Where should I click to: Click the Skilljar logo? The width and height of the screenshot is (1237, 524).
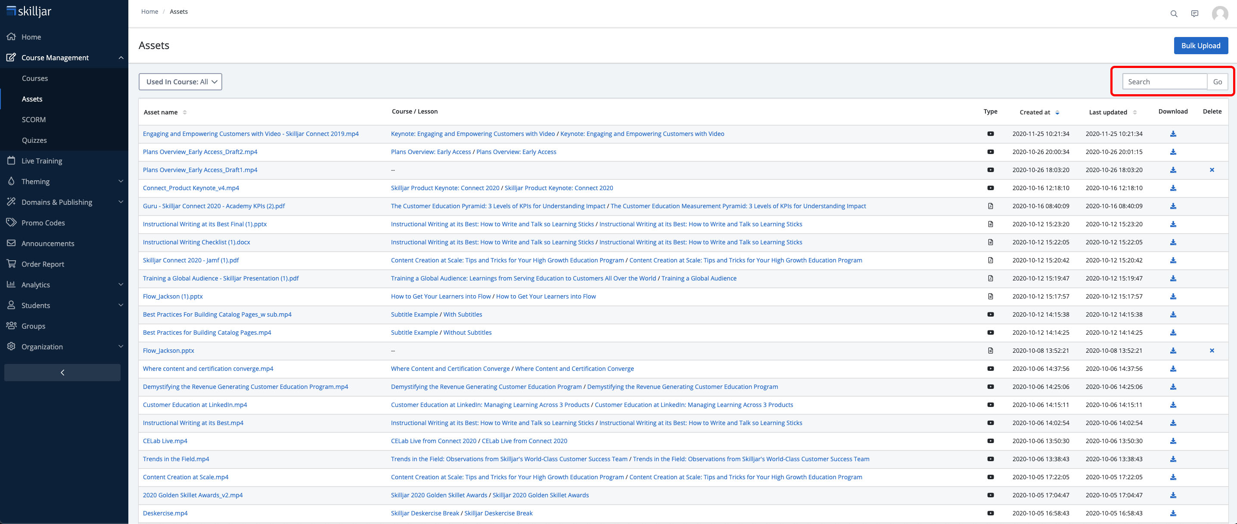[29, 11]
